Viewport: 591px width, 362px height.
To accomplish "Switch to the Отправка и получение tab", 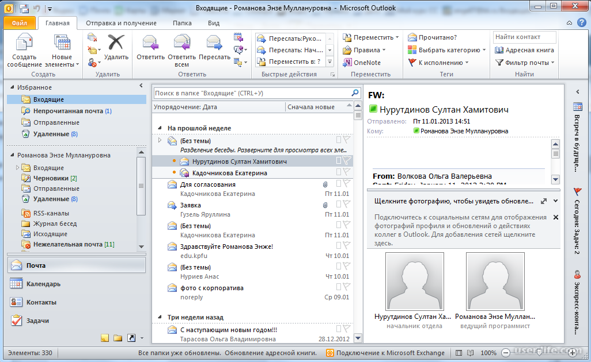I will (x=121, y=23).
